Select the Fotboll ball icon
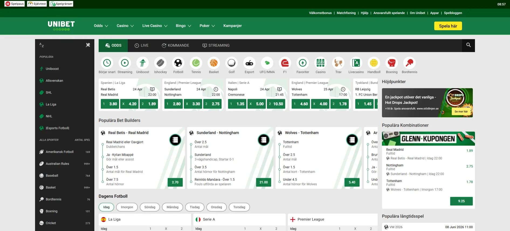The width and height of the screenshot is (510, 231). pyautogui.click(x=178, y=63)
